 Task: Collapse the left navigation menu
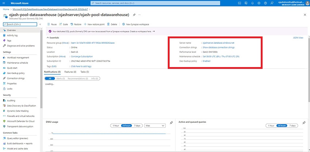pos(40,24)
